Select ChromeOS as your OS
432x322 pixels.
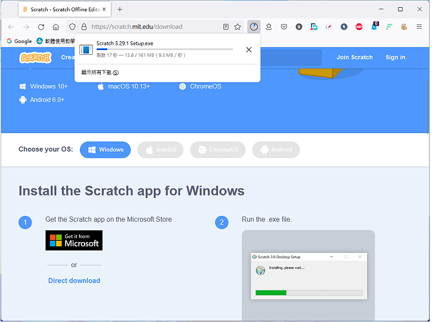217,150
